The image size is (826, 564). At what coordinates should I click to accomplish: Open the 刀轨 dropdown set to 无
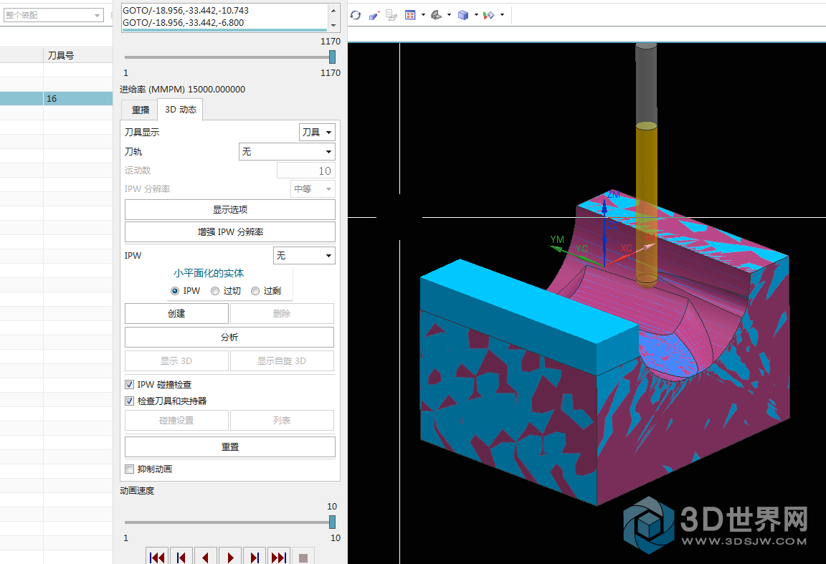[x=287, y=152]
